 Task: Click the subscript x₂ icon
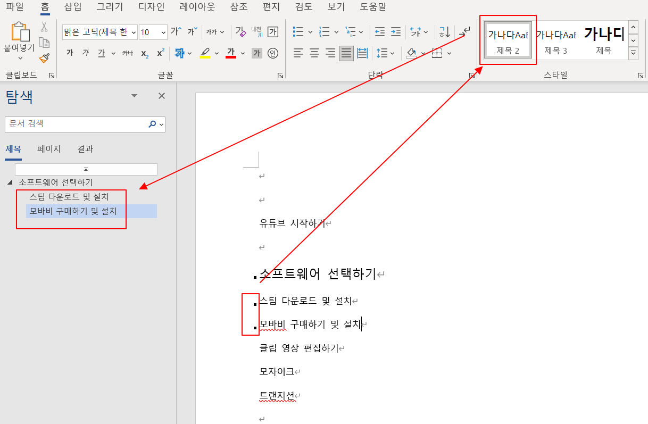145,53
